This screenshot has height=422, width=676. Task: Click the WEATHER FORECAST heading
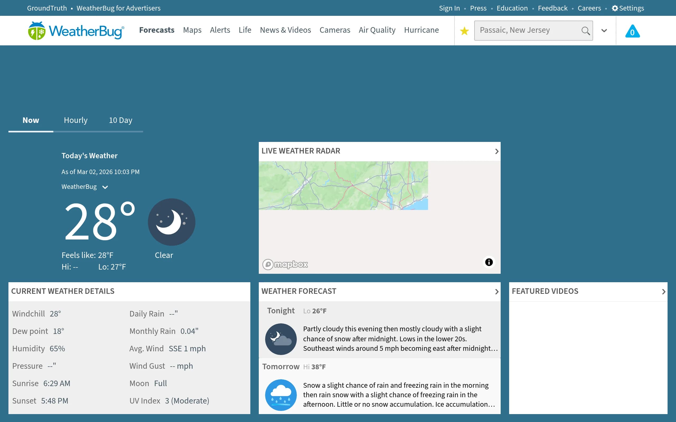(299, 291)
